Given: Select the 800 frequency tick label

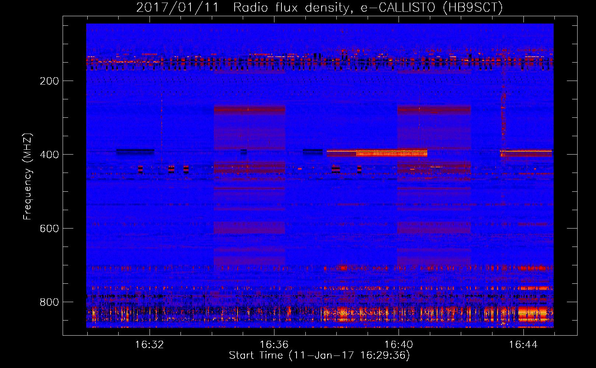Looking at the screenshot, I should (x=49, y=302).
